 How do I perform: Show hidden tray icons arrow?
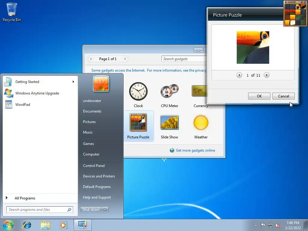pyautogui.click(x=256, y=225)
